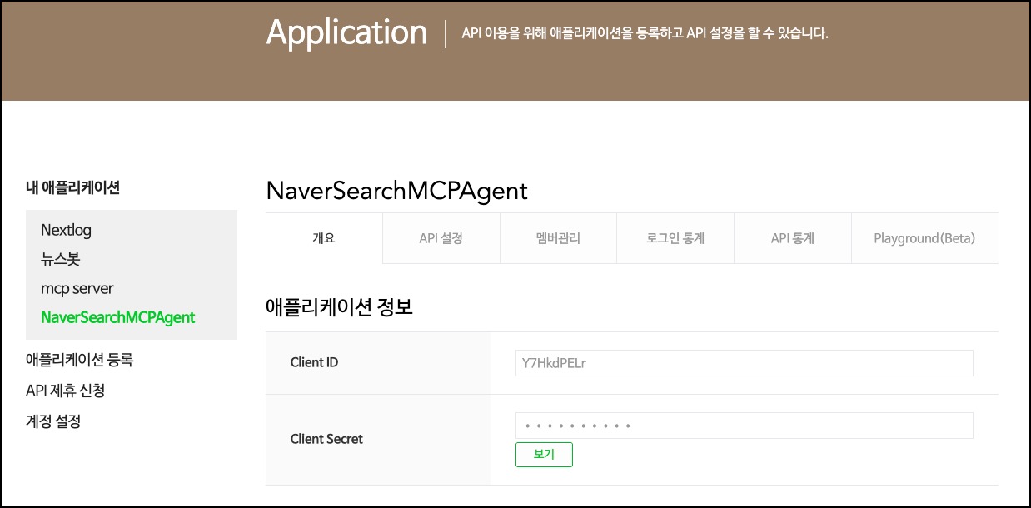Click the Client Secret label
The height and width of the screenshot is (508, 1031).
pyautogui.click(x=326, y=439)
